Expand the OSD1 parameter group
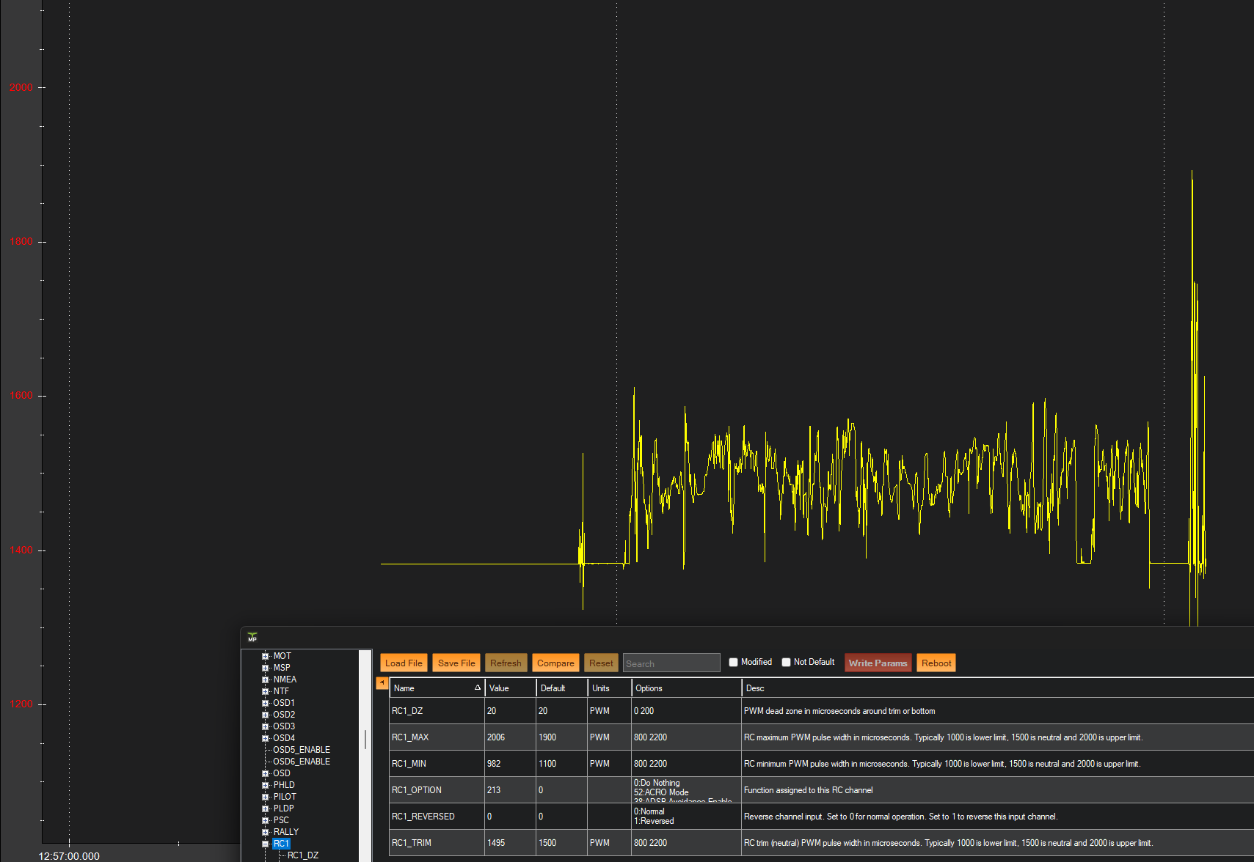Viewport: 1254px width, 862px height. (x=266, y=704)
